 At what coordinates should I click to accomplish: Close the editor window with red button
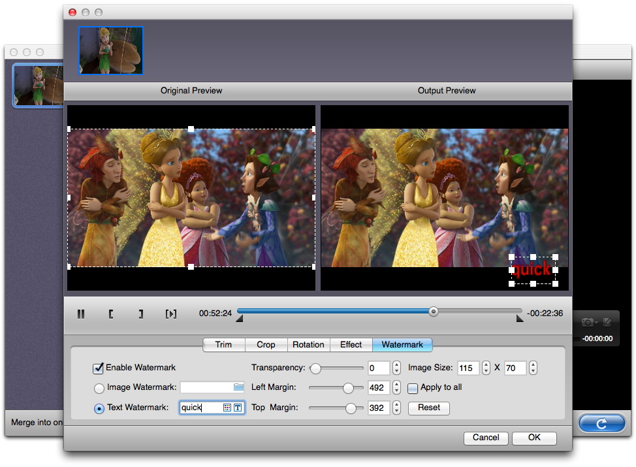pyautogui.click(x=72, y=12)
